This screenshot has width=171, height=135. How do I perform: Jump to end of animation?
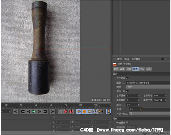[x=53, y=112]
